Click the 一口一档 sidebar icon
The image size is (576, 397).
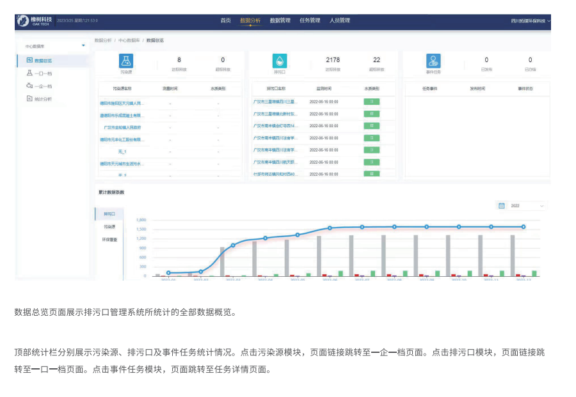pyautogui.click(x=29, y=74)
